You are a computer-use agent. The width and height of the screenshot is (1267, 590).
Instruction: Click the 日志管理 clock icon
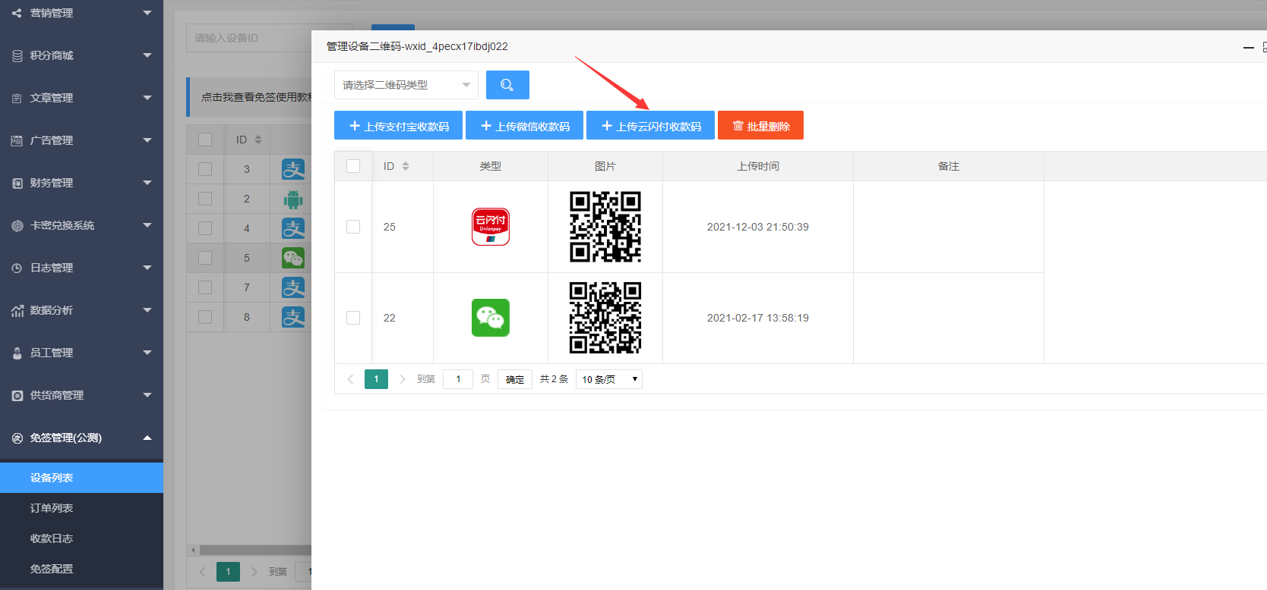tap(17, 268)
